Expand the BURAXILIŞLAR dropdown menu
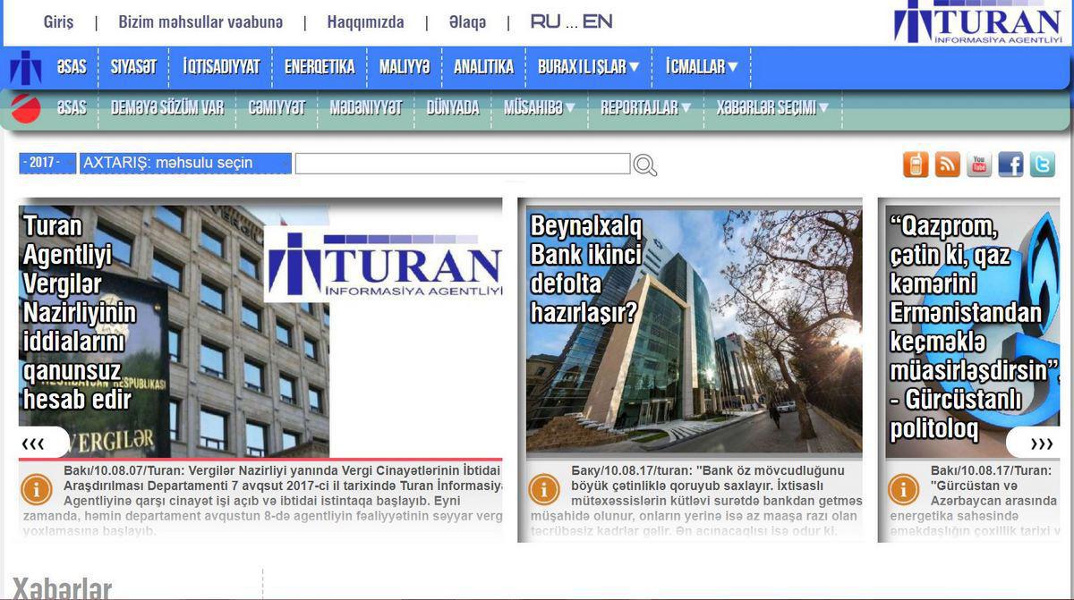 point(588,67)
